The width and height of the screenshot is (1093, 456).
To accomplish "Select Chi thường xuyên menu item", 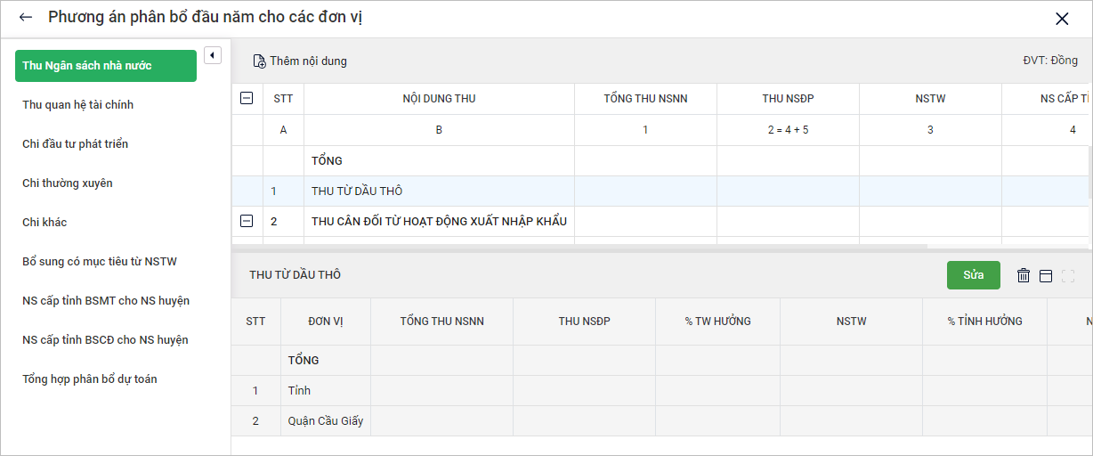I will pyautogui.click(x=68, y=183).
